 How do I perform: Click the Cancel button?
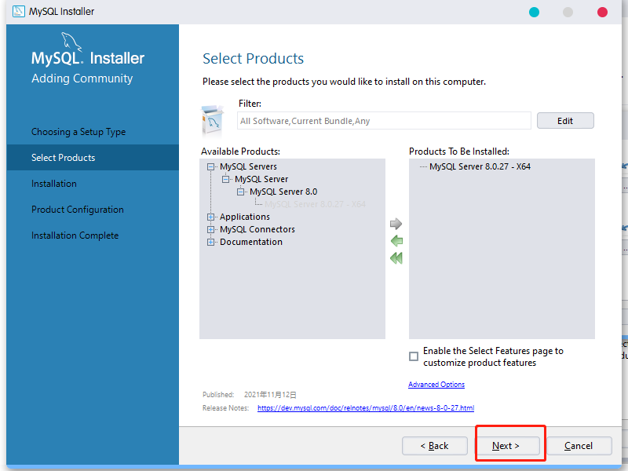click(x=579, y=446)
